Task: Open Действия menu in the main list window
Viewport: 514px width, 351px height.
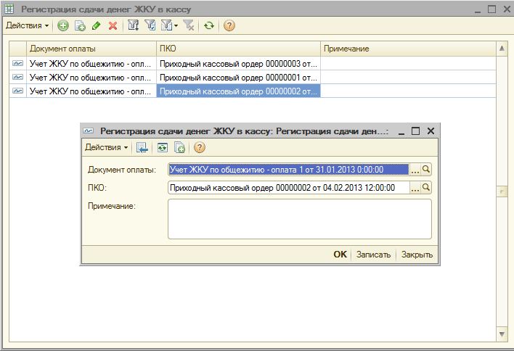Action: 28,25
